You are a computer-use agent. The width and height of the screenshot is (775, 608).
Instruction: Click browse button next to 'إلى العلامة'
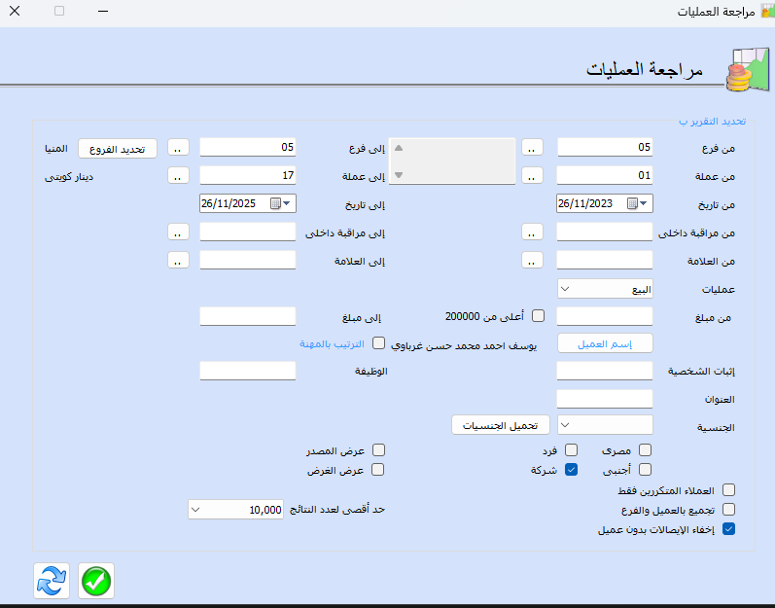pos(178,261)
